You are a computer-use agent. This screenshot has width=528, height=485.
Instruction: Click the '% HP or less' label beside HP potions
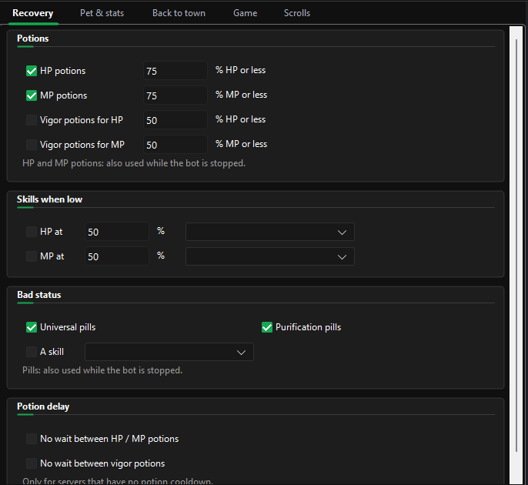point(240,70)
